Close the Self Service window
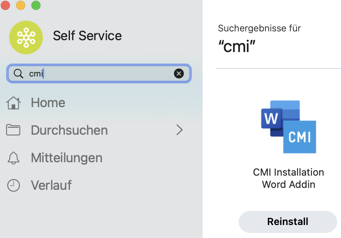 pos(6,5)
